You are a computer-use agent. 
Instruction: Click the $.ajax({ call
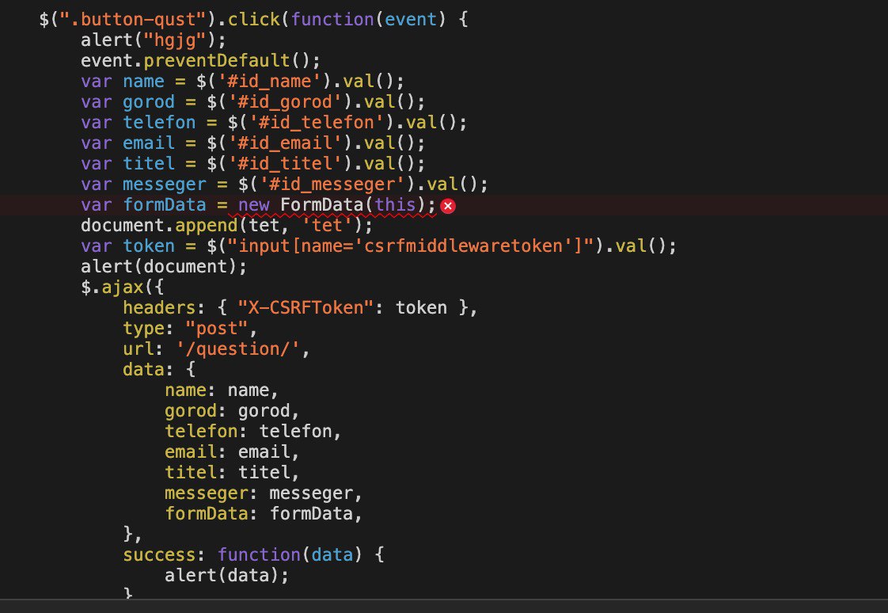pyautogui.click(x=123, y=287)
